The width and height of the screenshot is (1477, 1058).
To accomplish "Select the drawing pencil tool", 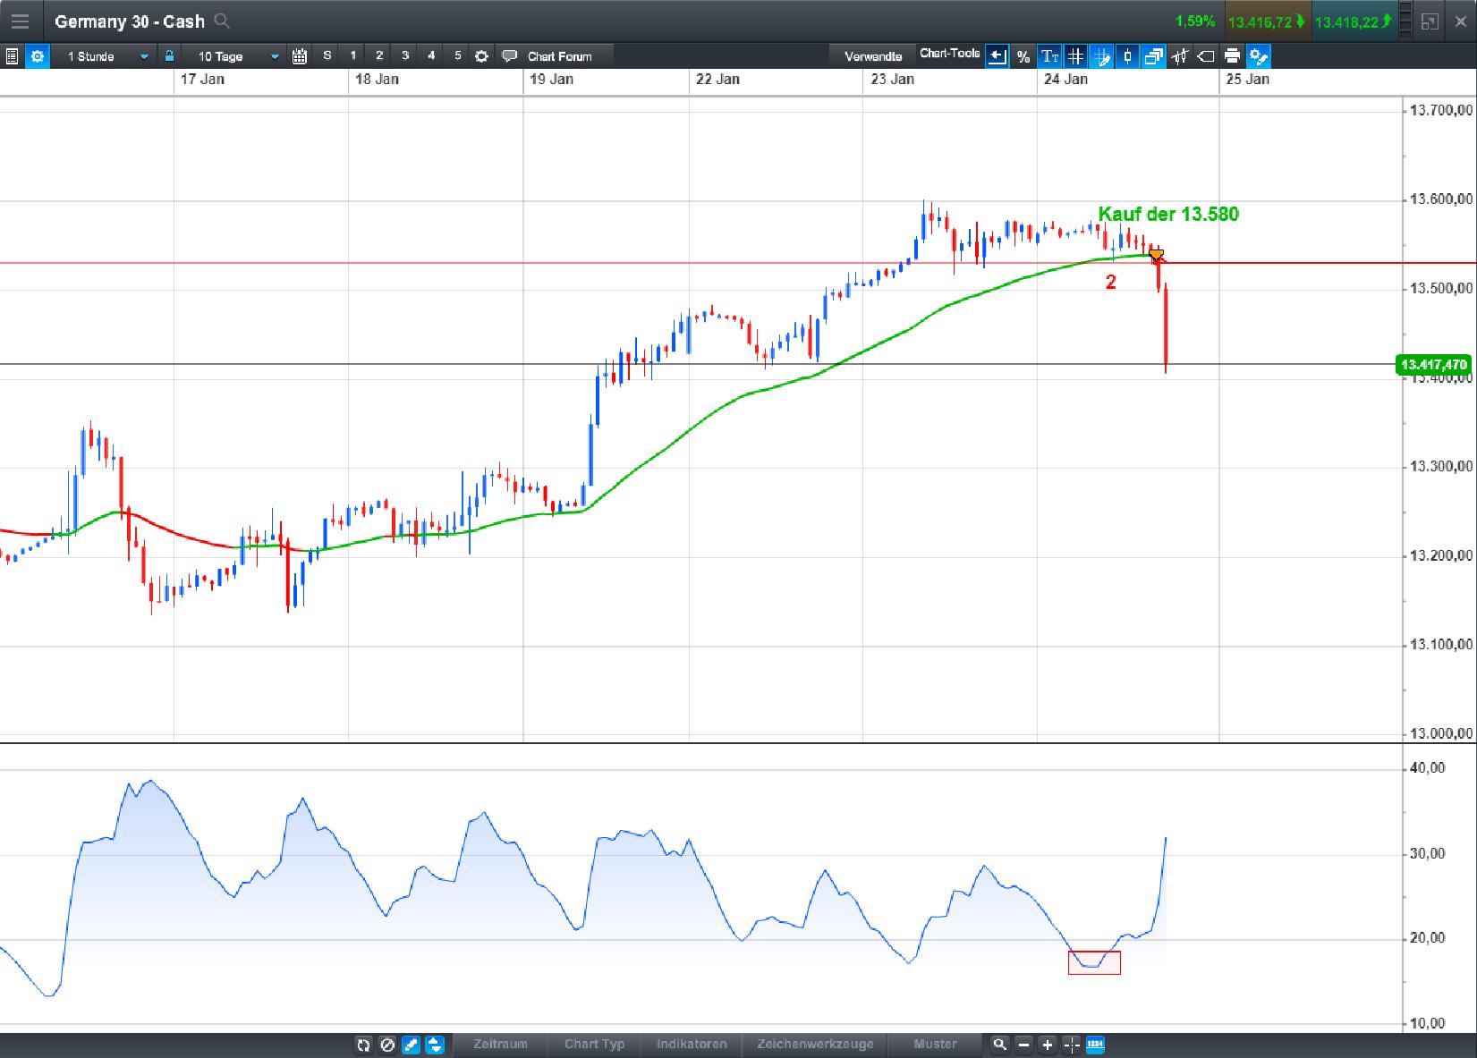I will 411,1045.
